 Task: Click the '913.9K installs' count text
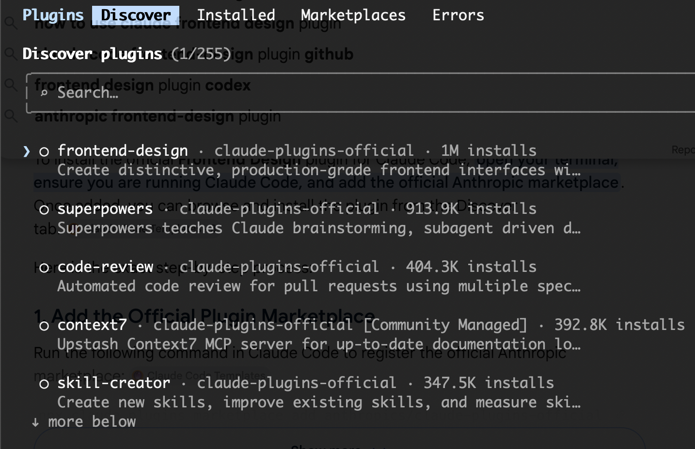472,209
